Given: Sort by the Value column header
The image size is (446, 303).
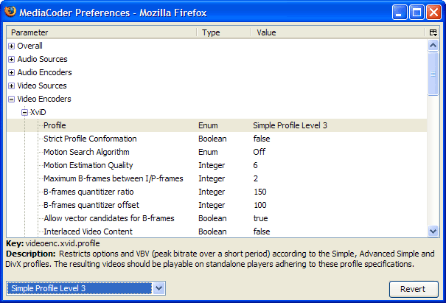Looking at the screenshot, I should (x=339, y=32).
